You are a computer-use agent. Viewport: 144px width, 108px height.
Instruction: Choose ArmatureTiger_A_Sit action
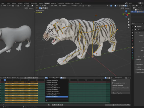point(57,95)
